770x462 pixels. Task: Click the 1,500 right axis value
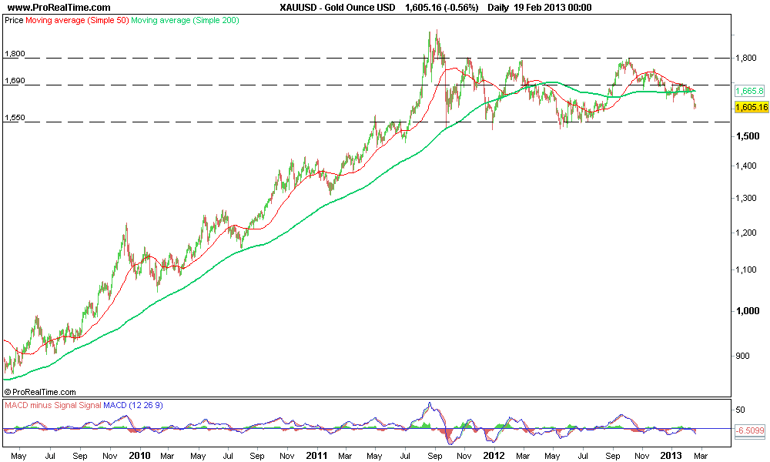[747, 136]
